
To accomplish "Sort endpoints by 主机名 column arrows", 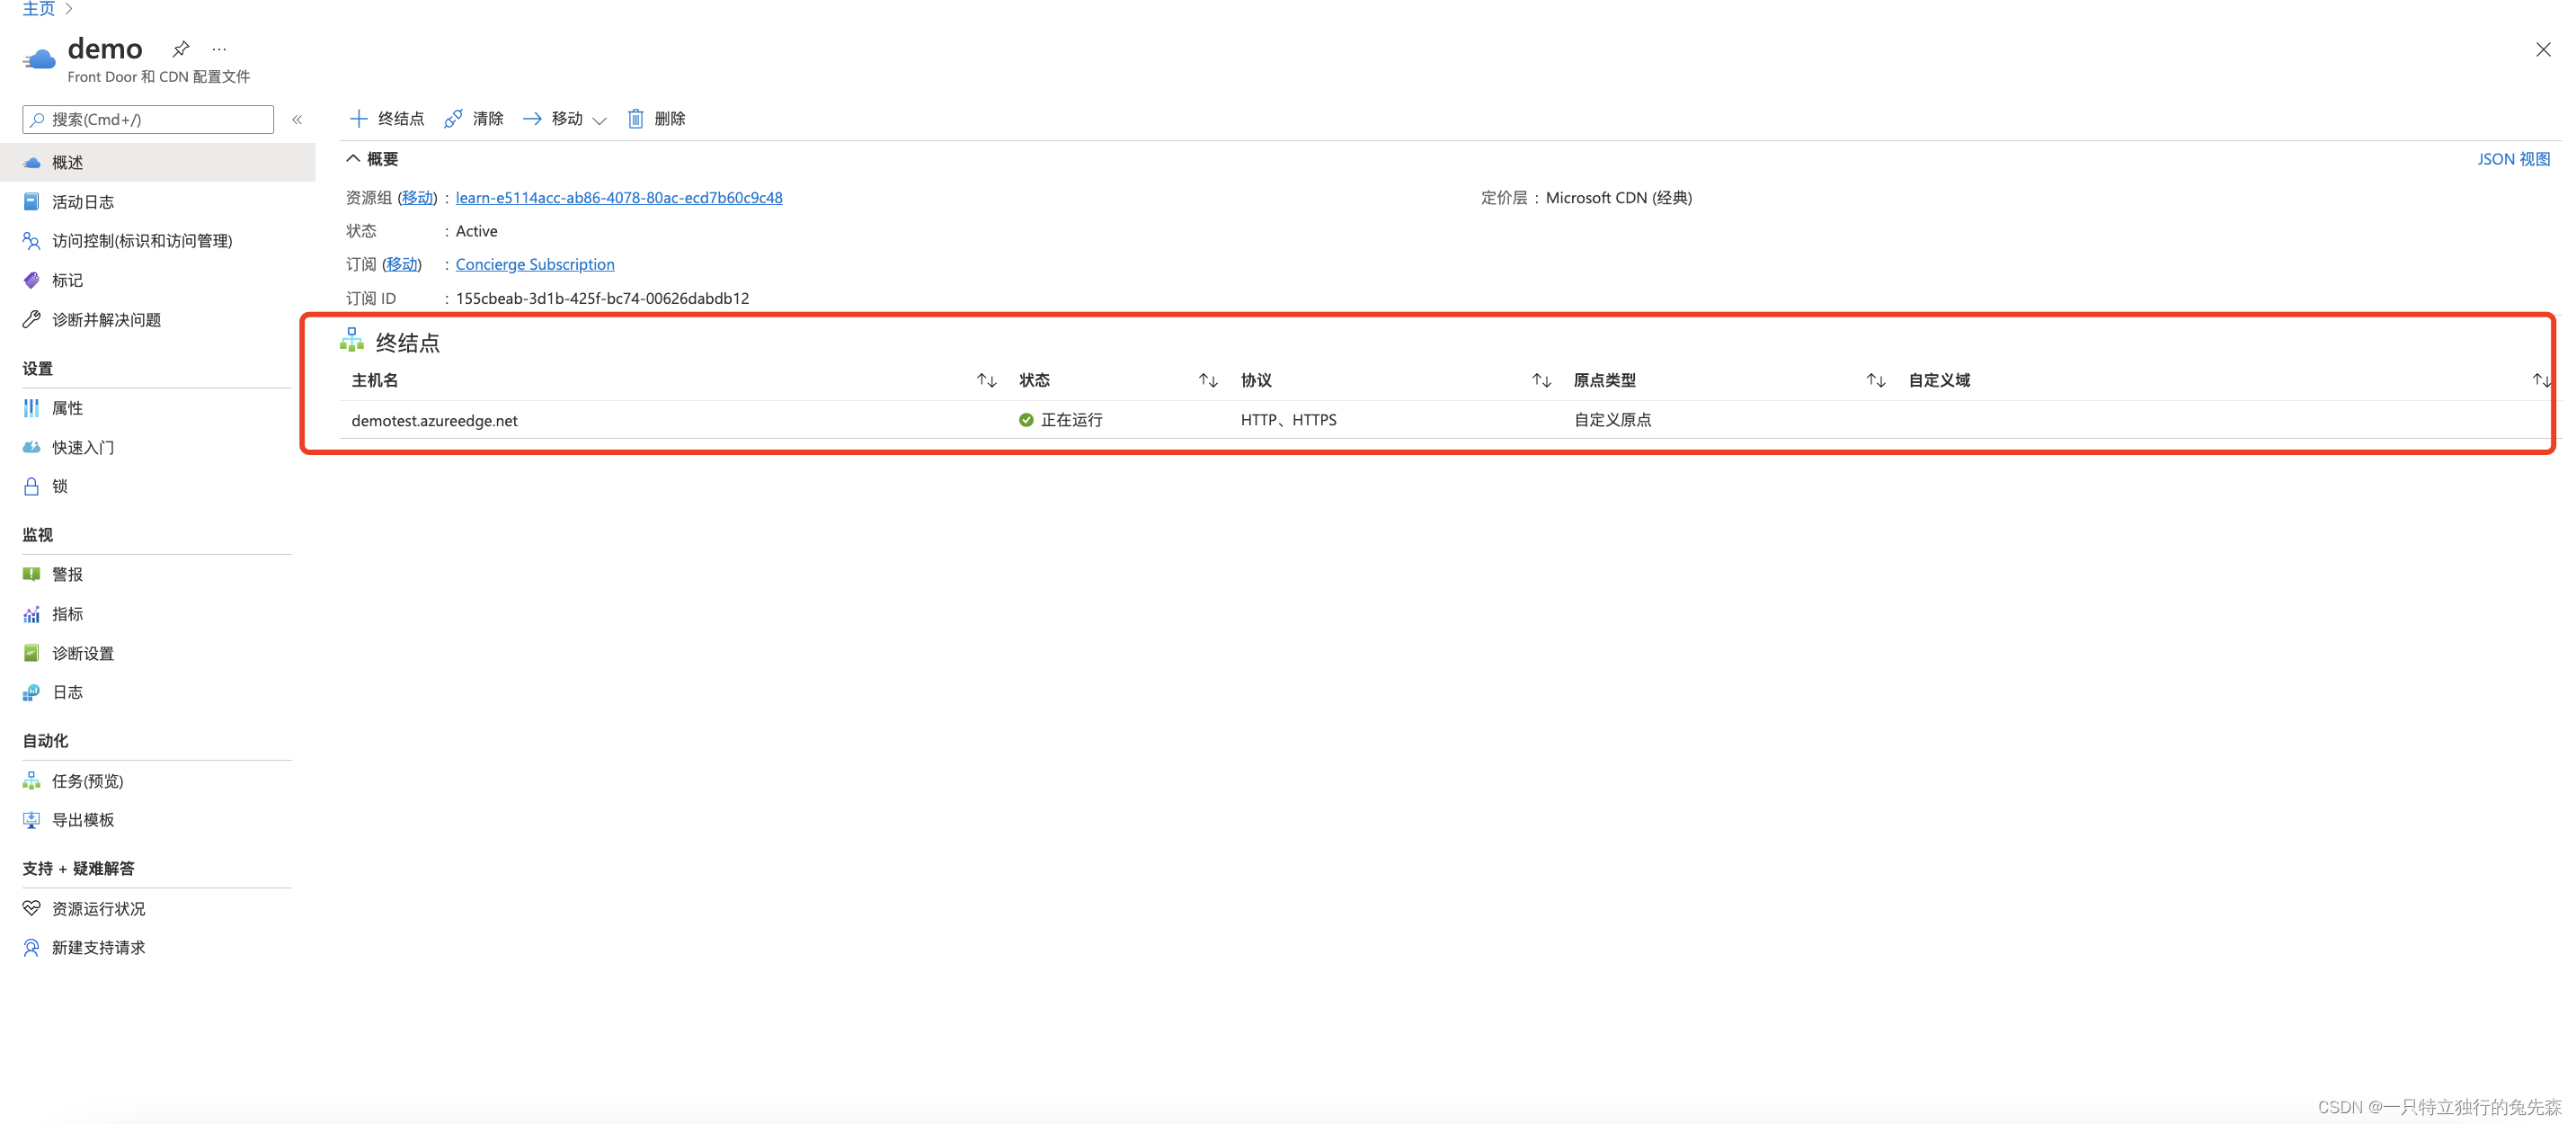I will click(x=986, y=381).
